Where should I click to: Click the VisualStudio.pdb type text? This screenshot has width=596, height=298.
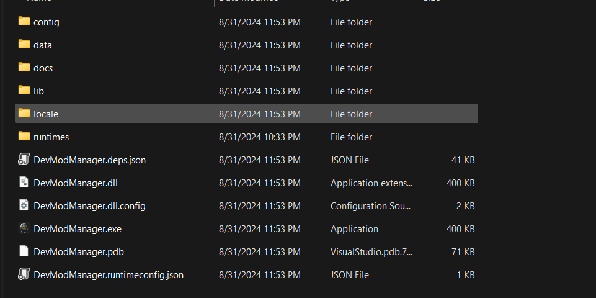coord(371,252)
